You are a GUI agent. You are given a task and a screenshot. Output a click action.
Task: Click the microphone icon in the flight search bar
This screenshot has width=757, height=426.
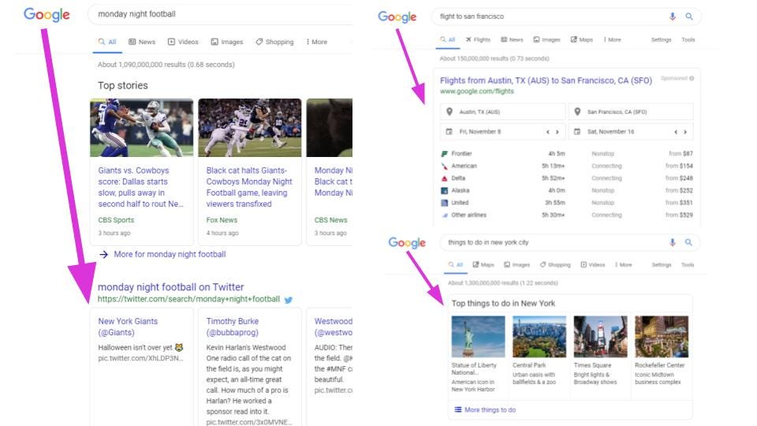pos(673,16)
